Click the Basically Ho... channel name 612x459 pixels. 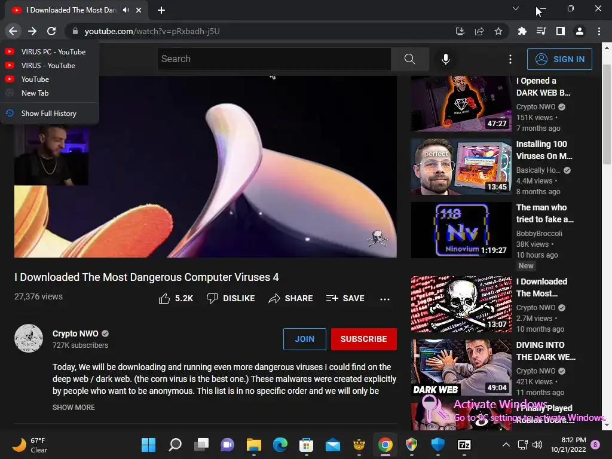(538, 170)
